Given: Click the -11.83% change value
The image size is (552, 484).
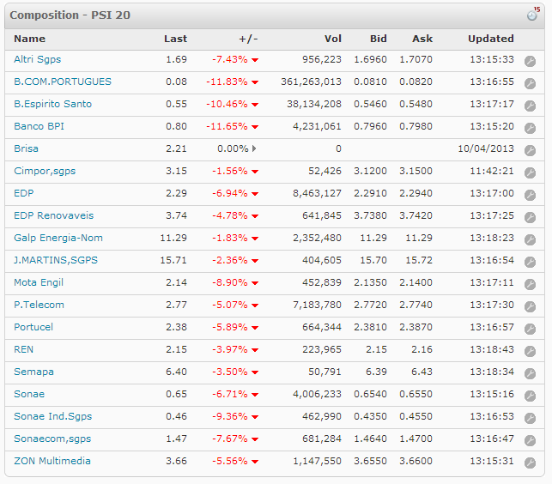Looking at the screenshot, I should [x=227, y=82].
